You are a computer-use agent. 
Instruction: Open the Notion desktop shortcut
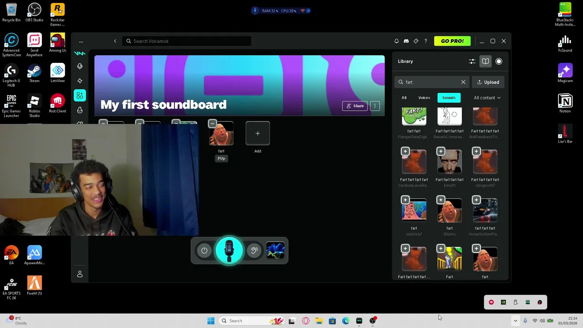pos(565,103)
